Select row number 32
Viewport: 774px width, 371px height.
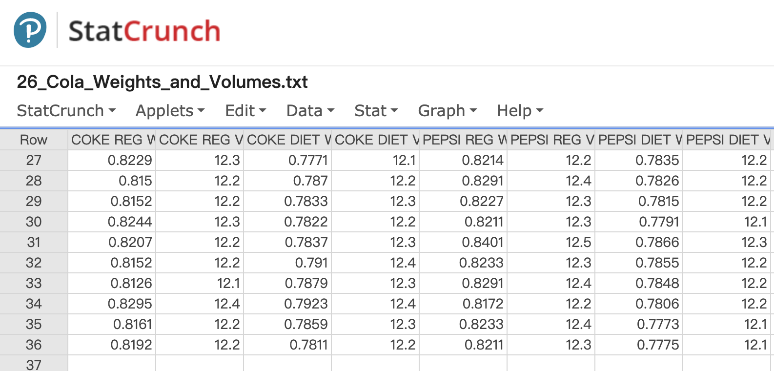coord(34,263)
